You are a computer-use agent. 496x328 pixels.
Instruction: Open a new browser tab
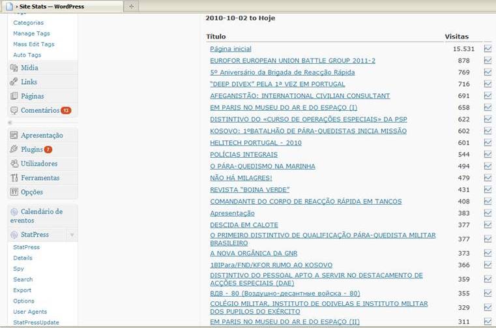tap(131, 7)
